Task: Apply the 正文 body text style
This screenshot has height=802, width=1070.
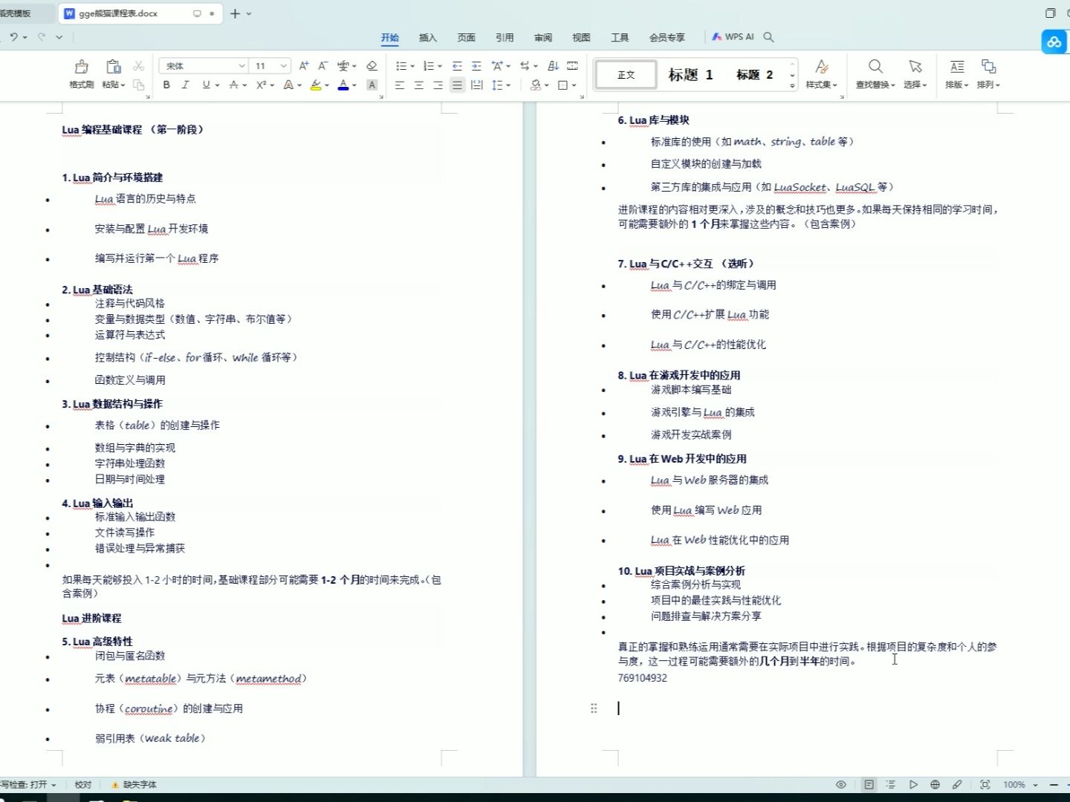Action: [626, 74]
